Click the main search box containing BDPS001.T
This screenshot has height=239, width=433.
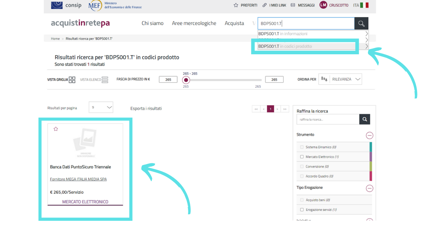pyautogui.click(x=306, y=24)
